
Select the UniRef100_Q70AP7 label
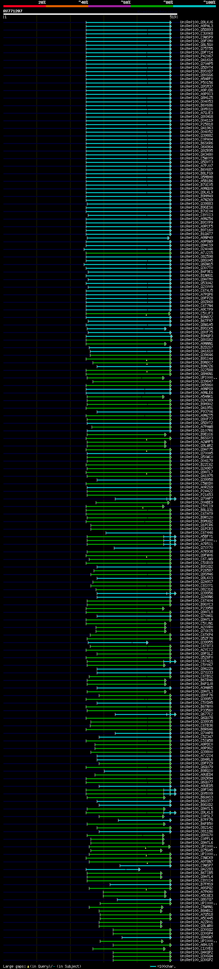point(196,498)
